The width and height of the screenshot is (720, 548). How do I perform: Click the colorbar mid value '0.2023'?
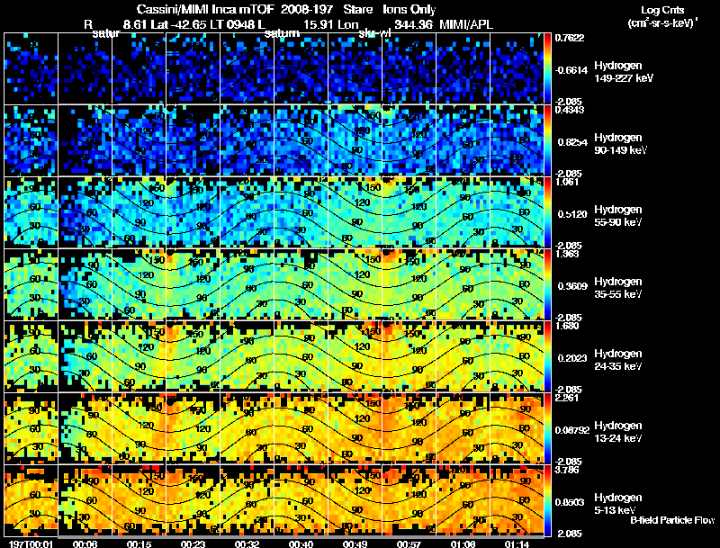pyautogui.click(x=572, y=358)
